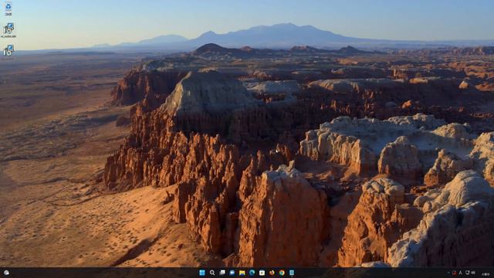The height and width of the screenshot is (278, 494).
Task: Show hidden system tray icons
Action: click(x=448, y=273)
